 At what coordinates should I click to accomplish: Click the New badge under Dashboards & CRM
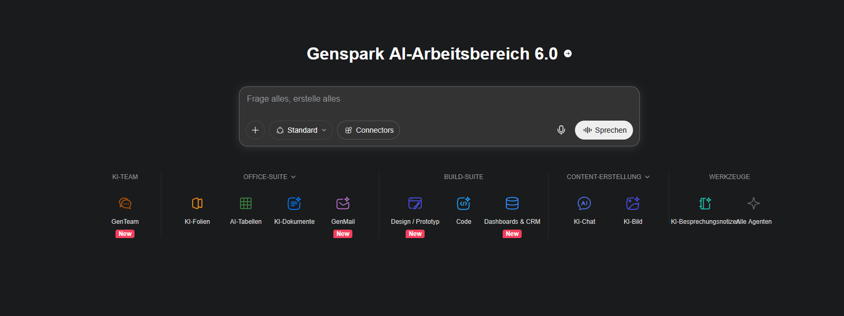click(x=512, y=234)
